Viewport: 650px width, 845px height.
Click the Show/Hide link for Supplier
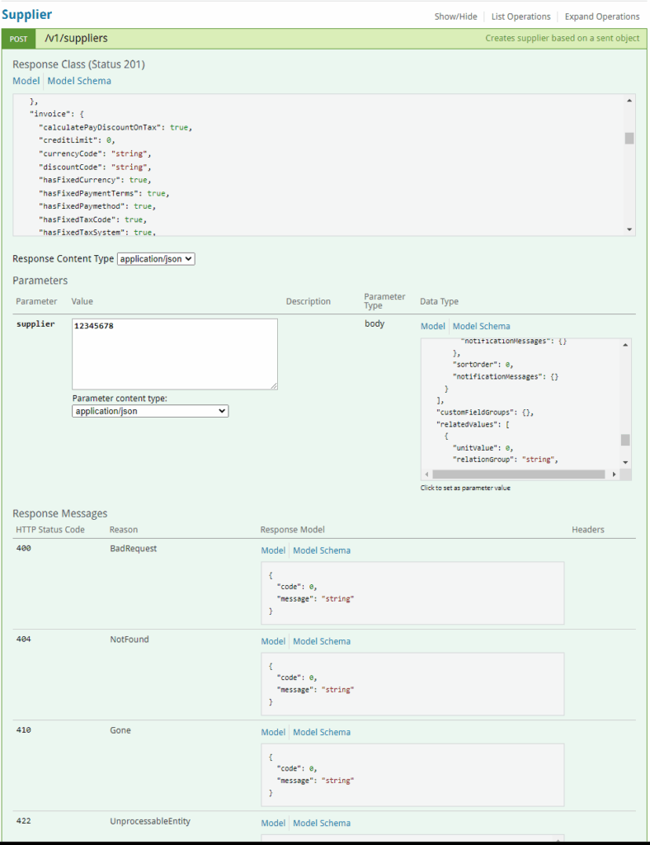click(x=455, y=17)
